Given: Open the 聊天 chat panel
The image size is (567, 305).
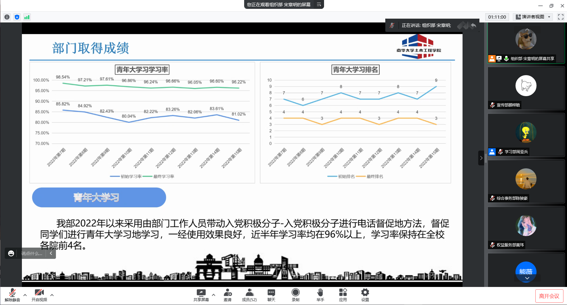Looking at the screenshot, I should (x=271, y=295).
